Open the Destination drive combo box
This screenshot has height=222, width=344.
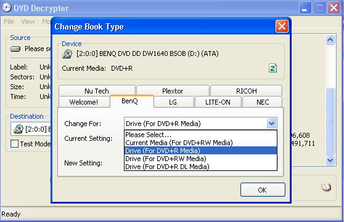(x=31, y=129)
